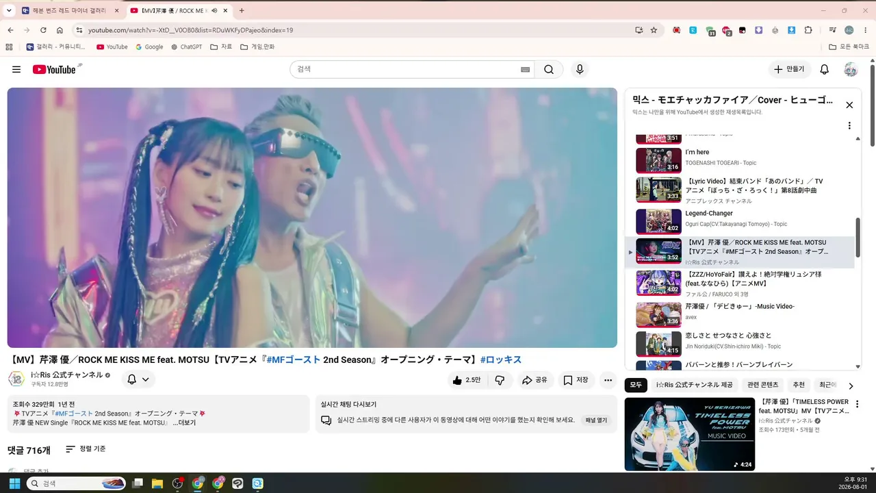Image resolution: width=876 pixels, height=493 pixels.
Task: Open the YouTube account avatar menu
Action: [x=851, y=69]
